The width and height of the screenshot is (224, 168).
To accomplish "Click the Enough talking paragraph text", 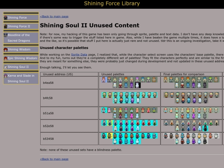I will (66, 68).
